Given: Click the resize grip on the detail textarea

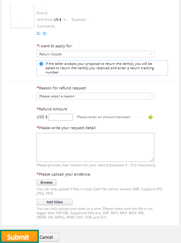Looking at the screenshot, I should click(153, 160).
